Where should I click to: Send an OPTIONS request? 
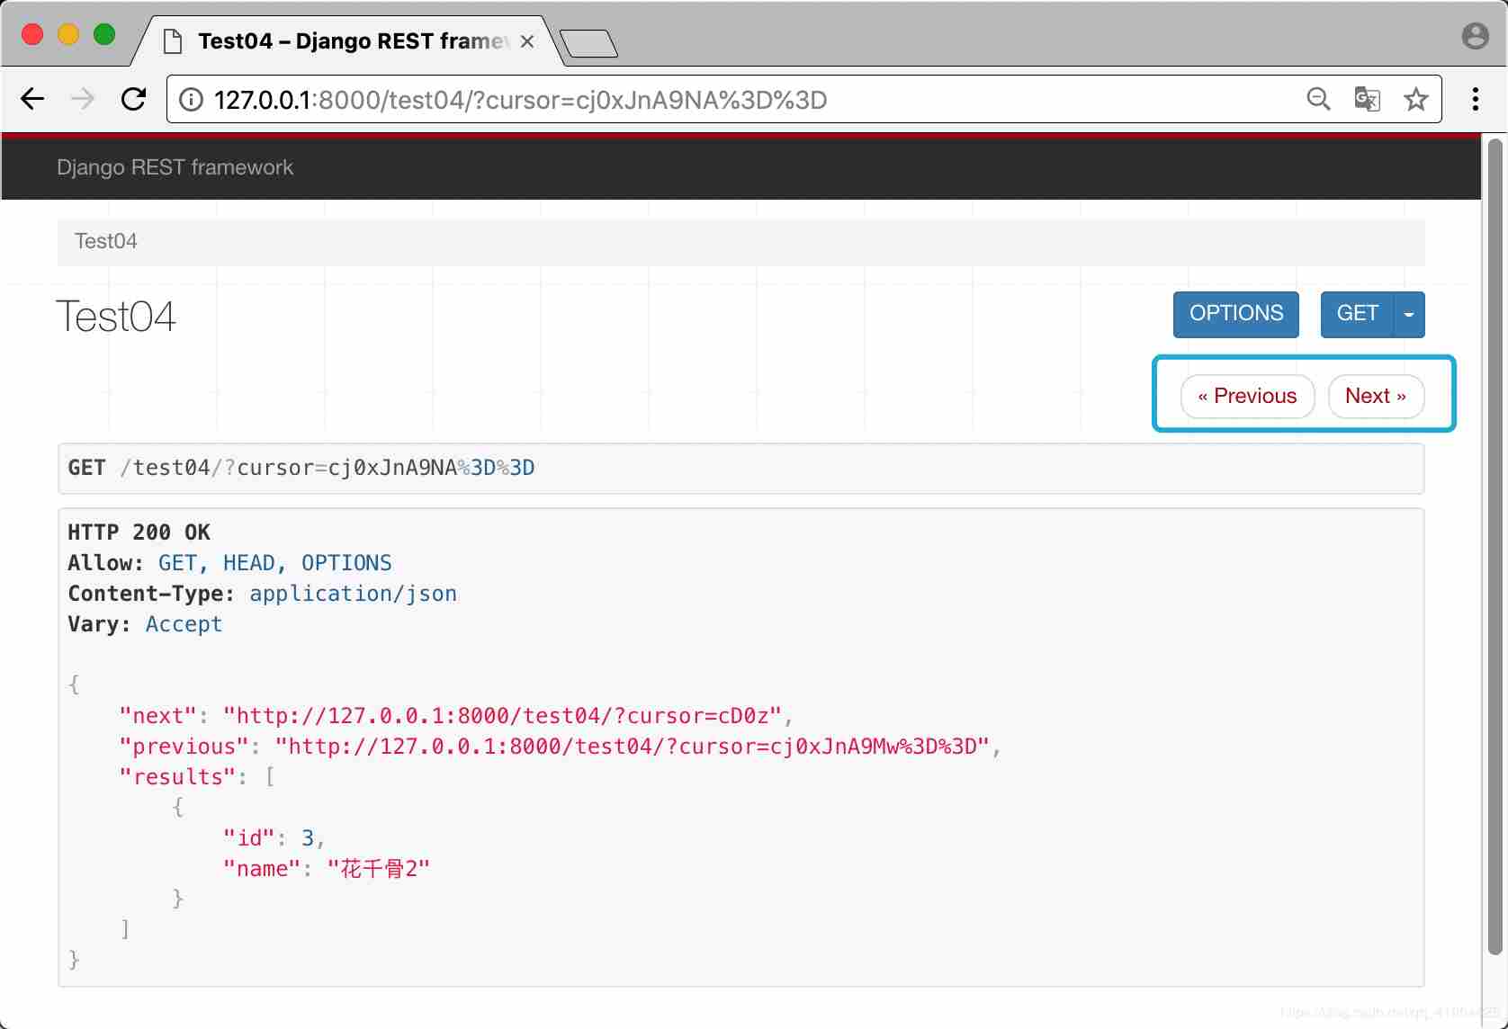pos(1236,314)
